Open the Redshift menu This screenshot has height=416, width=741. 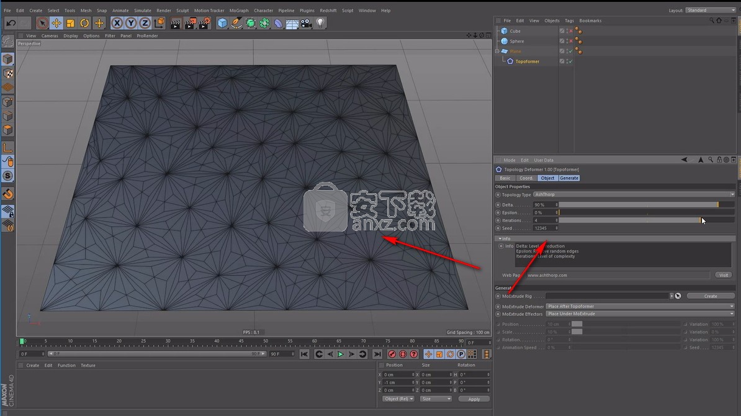(328, 11)
